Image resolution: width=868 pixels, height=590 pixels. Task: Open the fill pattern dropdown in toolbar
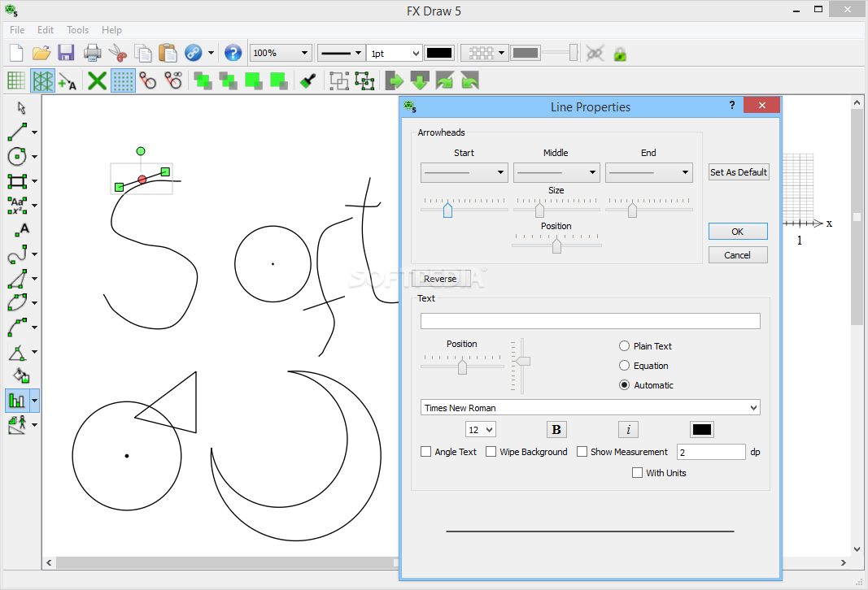[486, 53]
